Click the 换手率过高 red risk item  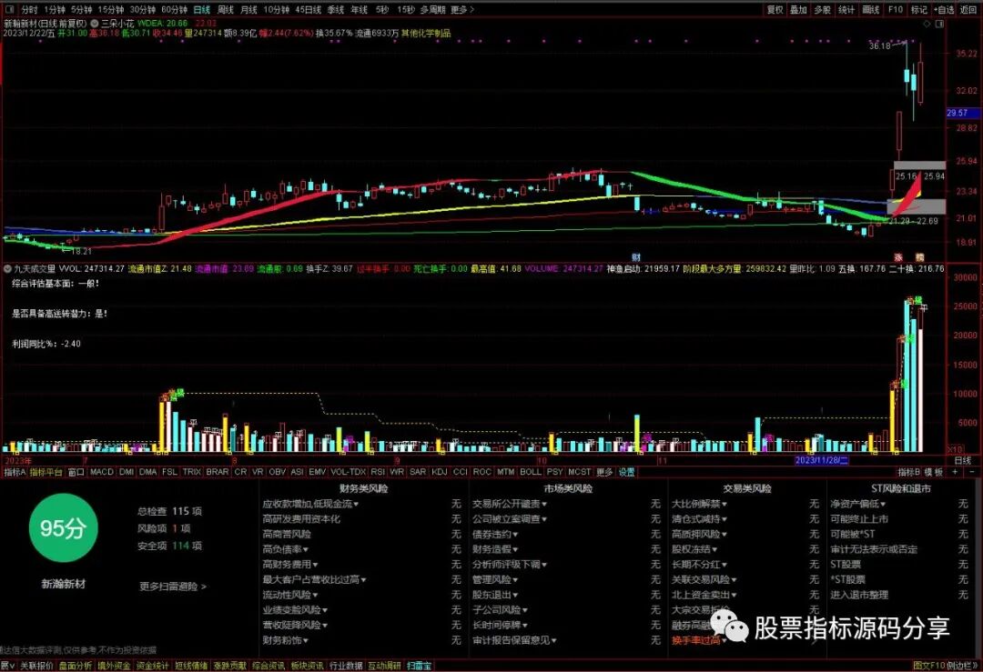point(700,640)
